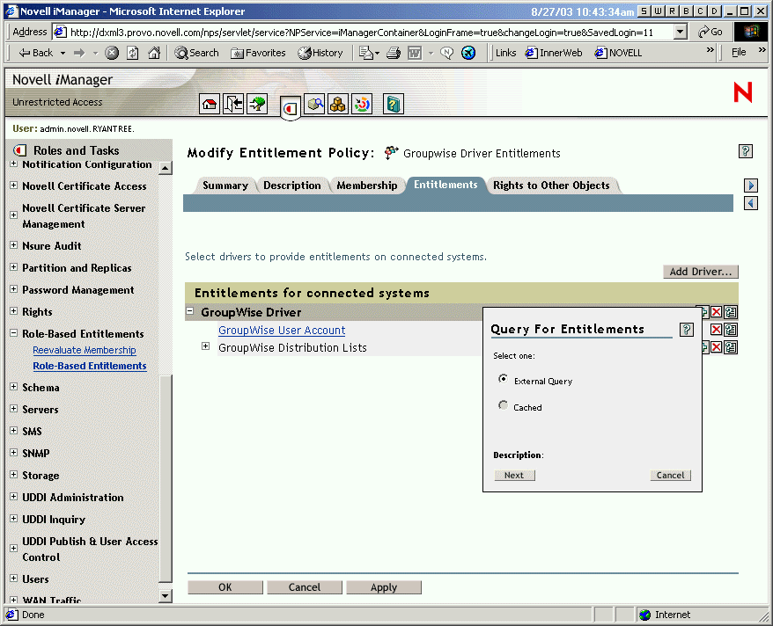Screen dimensions: 773x626
Task: Open the Role-Based Entitlements link
Action: pos(89,366)
